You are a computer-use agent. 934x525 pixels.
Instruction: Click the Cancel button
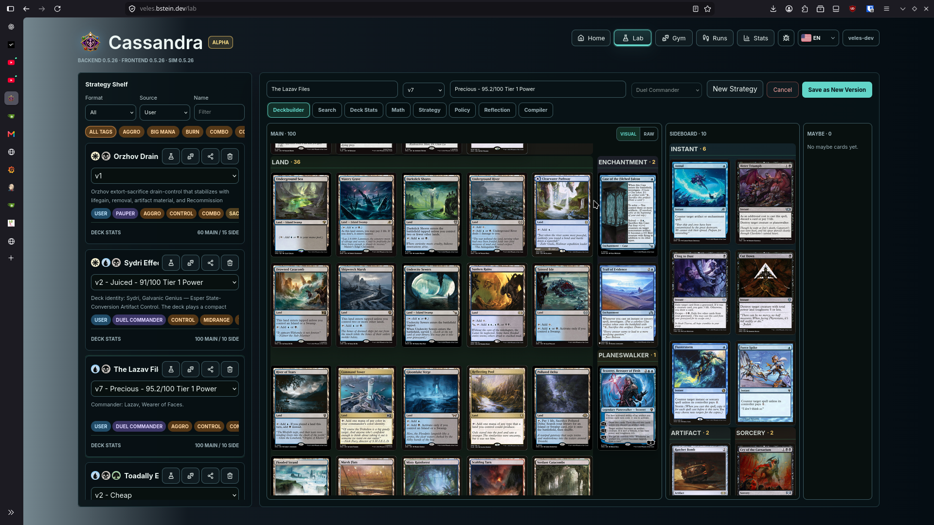[x=782, y=90]
